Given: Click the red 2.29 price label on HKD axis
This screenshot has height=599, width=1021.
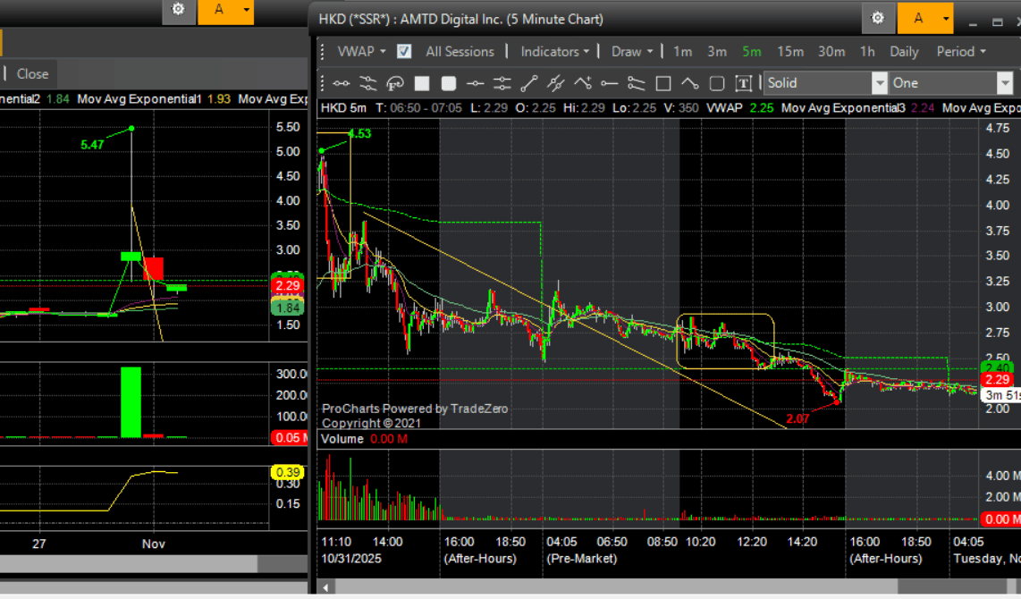Looking at the screenshot, I should click(997, 380).
